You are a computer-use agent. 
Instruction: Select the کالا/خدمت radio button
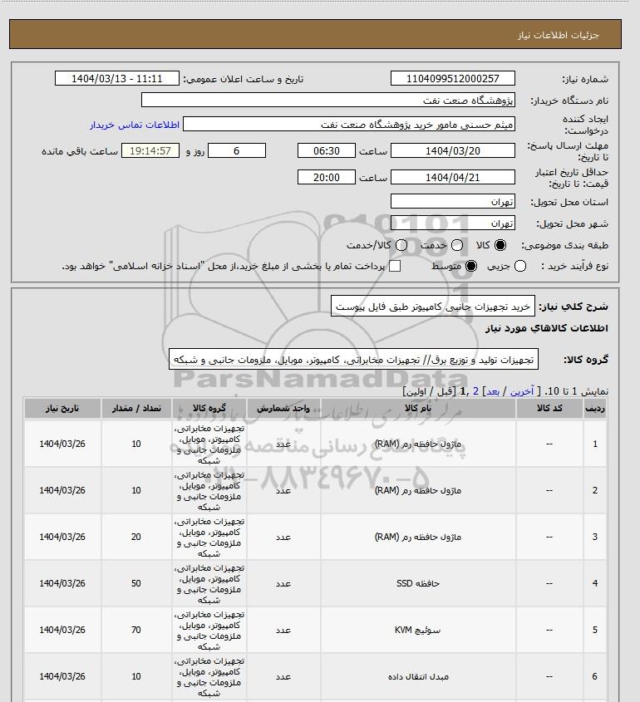click(401, 245)
